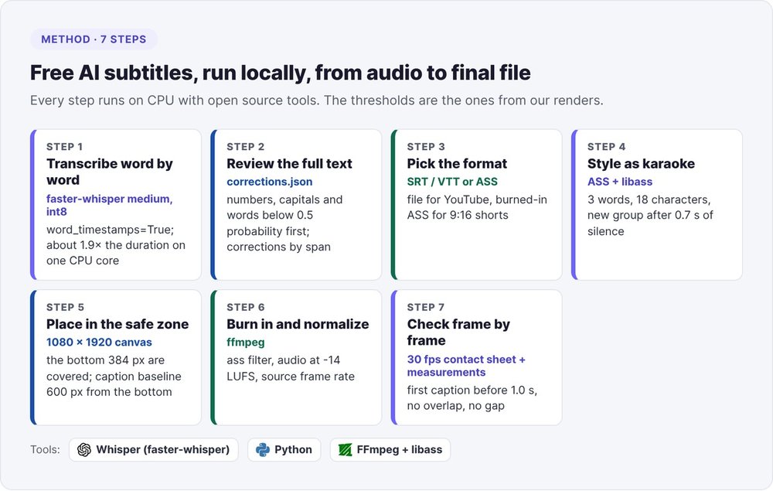Image resolution: width=773 pixels, height=491 pixels.
Task: Click the FFmpeg logo icon in Tools
Action: point(345,449)
